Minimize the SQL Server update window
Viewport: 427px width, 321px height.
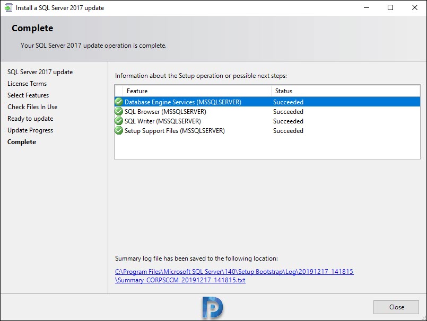[367, 7]
